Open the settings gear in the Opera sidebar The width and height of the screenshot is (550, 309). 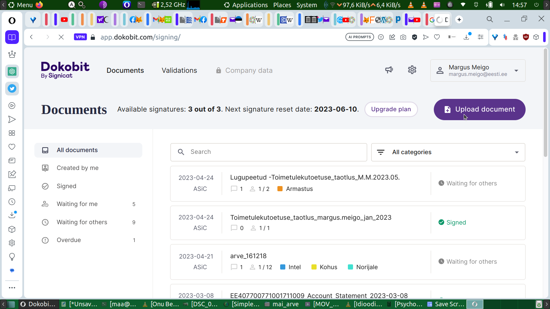(x=12, y=243)
